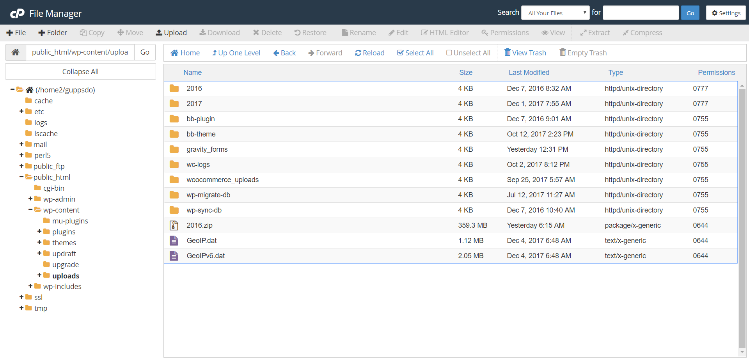
Task: Reload the file listing
Action: pos(369,53)
